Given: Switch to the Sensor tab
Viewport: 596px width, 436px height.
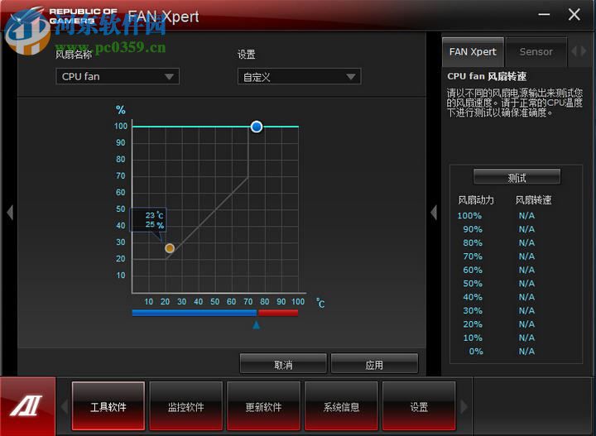Looking at the screenshot, I should pyautogui.click(x=536, y=51).
